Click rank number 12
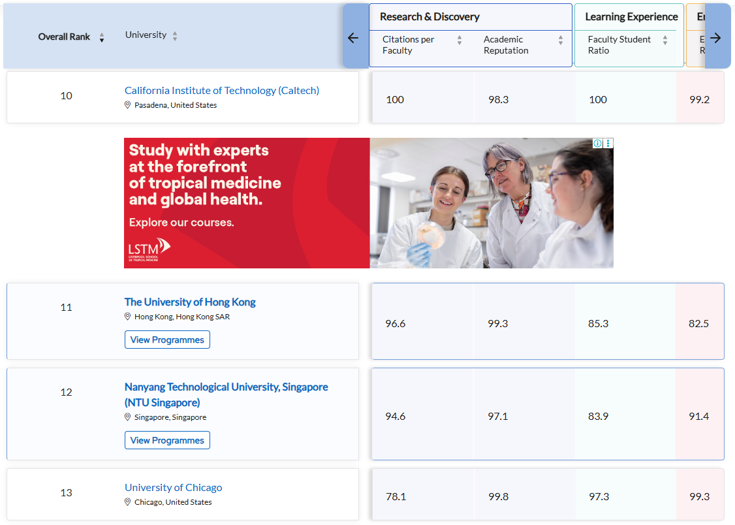The height and width of the screenshot is (525, 735). coord(66,392)
